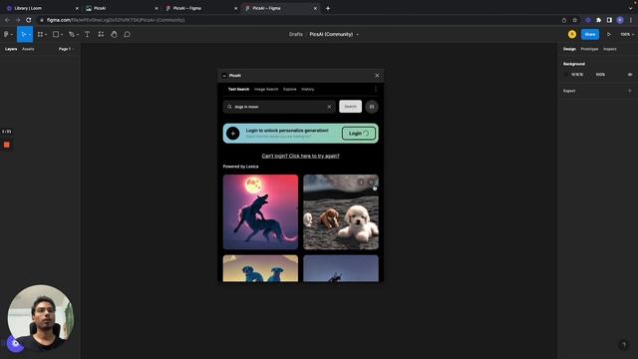Click the yellow user avatar in toolbar

(x=572, y=34)
